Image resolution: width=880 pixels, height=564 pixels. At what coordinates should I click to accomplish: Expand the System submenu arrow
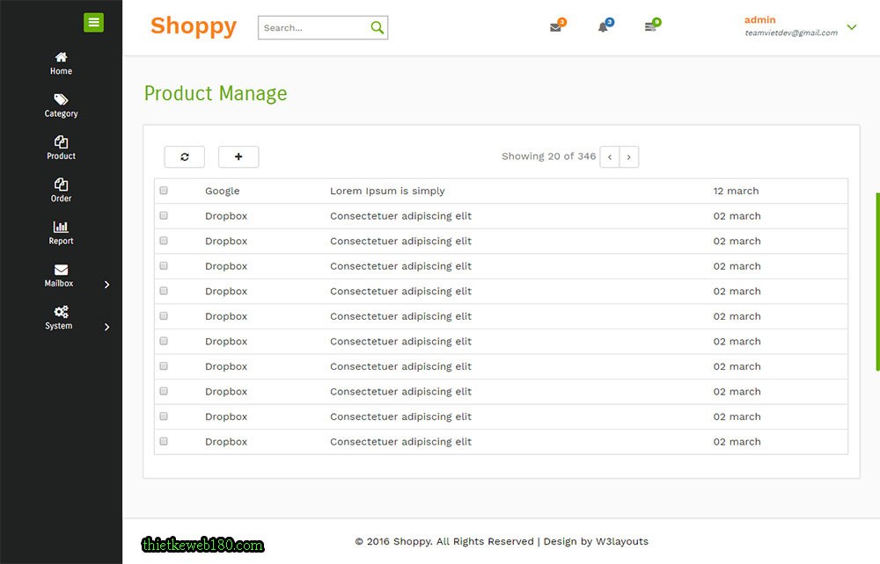[x=107, y=327]
